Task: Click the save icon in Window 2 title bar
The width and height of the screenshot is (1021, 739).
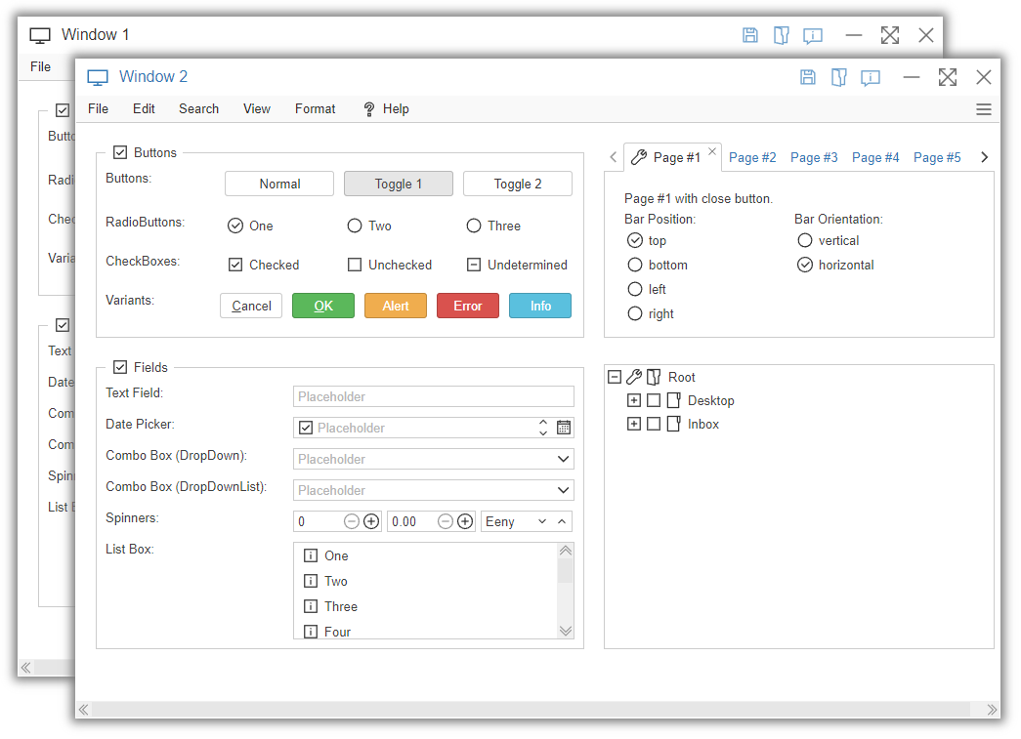Action: point(807,77)
